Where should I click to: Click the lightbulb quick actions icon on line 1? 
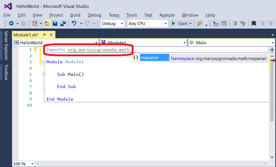pos(35,49)
